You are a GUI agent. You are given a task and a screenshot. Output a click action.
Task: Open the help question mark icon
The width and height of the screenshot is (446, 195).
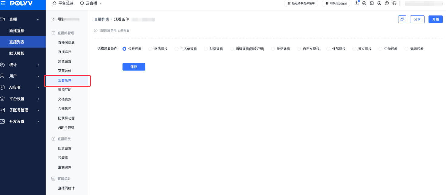point(387,3)
